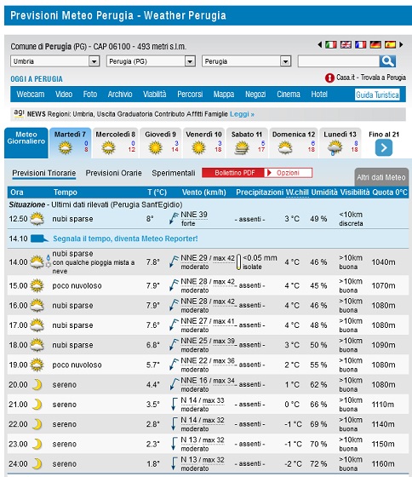Open the Guida Turistica button
412x477 pixels.
377,95
